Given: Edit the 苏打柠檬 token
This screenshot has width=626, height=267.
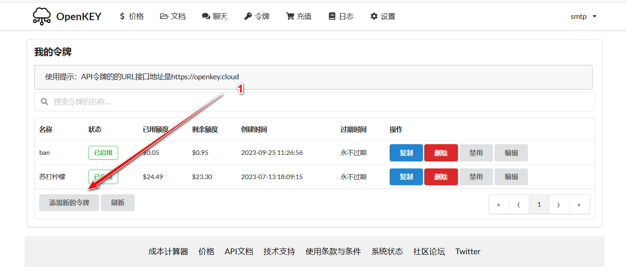Looking at the screenshot, I should [511, 177].
